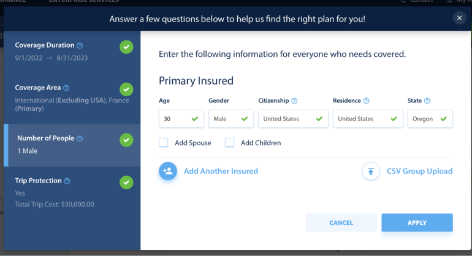The image size is (472, 256).
Task: Go to the Trip Protection step
Action: tap(67, 192)
